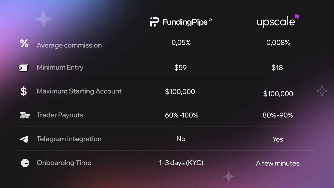The height and width of the screenshot is (188, 334).
Task: Click the Yes value for Telegram Integration
Action: coord(278,139)
